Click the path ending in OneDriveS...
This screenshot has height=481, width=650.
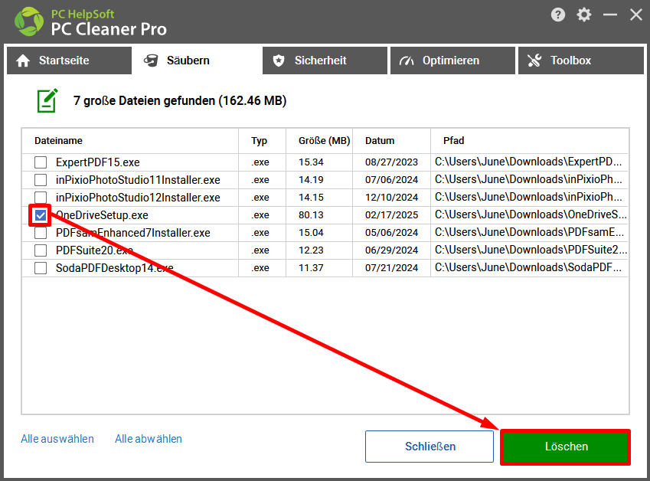point(531,214)
